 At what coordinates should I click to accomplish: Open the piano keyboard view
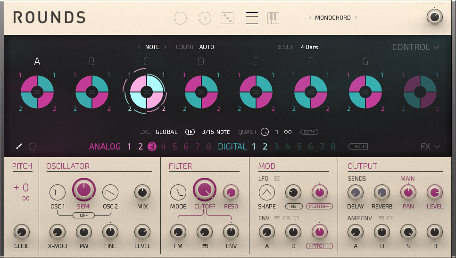pos(273,18)
